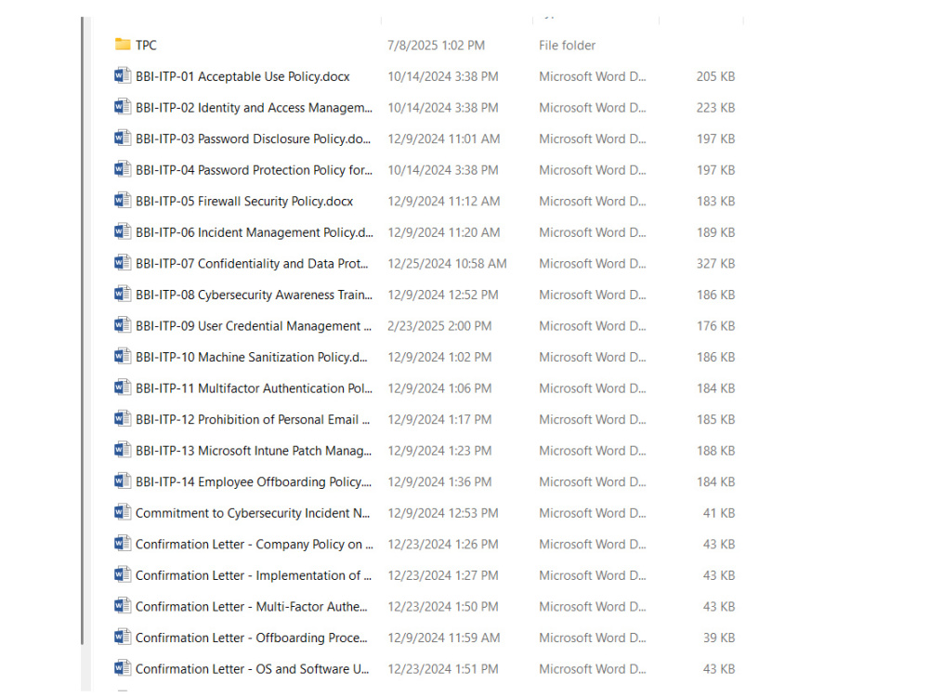Click file name BBI-ITP-07 Confidentiality and Data Prot...
This screenshot has height=697, width=929.
pyautogui.click(x=252, y=264)
